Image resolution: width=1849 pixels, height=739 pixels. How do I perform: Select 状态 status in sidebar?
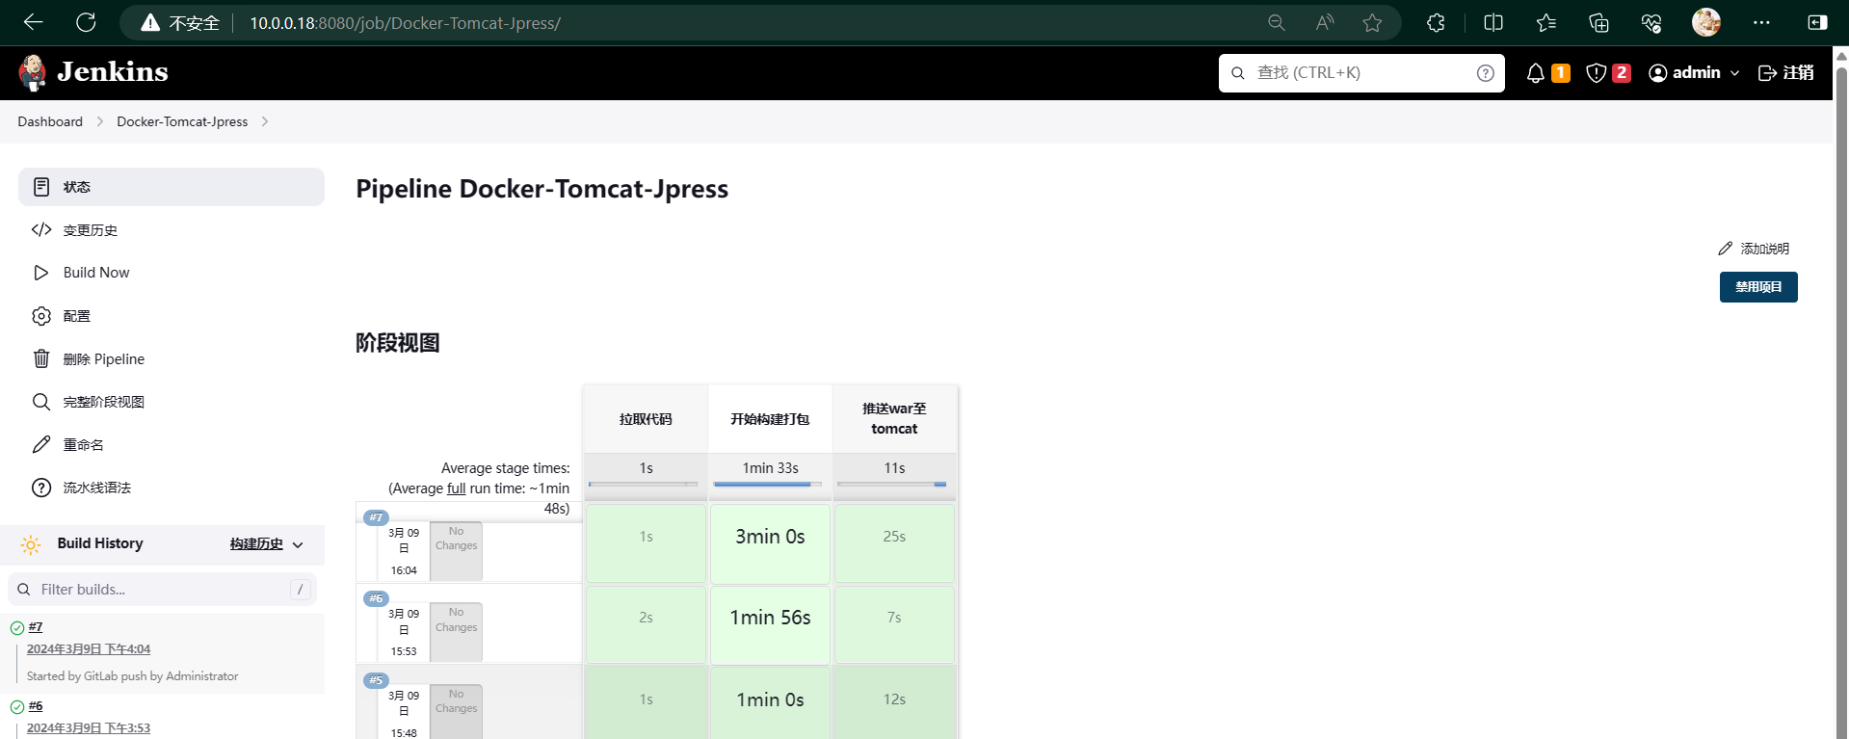(x=172, y=187)
